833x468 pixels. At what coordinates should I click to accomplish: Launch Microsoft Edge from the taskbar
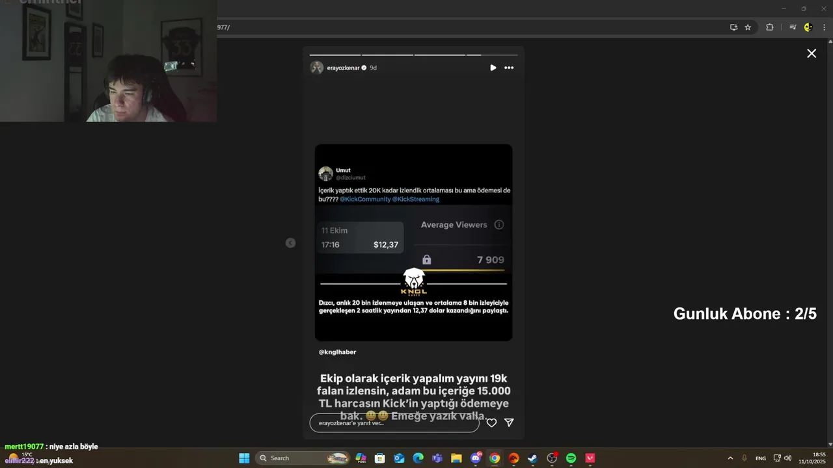[x=418, y=458]
